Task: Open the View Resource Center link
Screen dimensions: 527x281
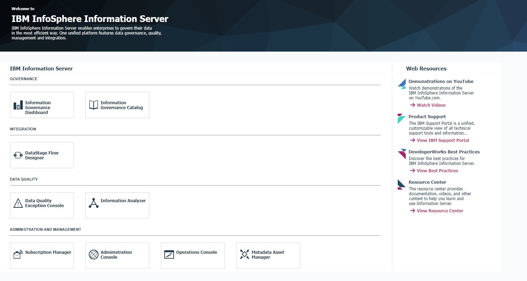Action: [x=440, y=211]
